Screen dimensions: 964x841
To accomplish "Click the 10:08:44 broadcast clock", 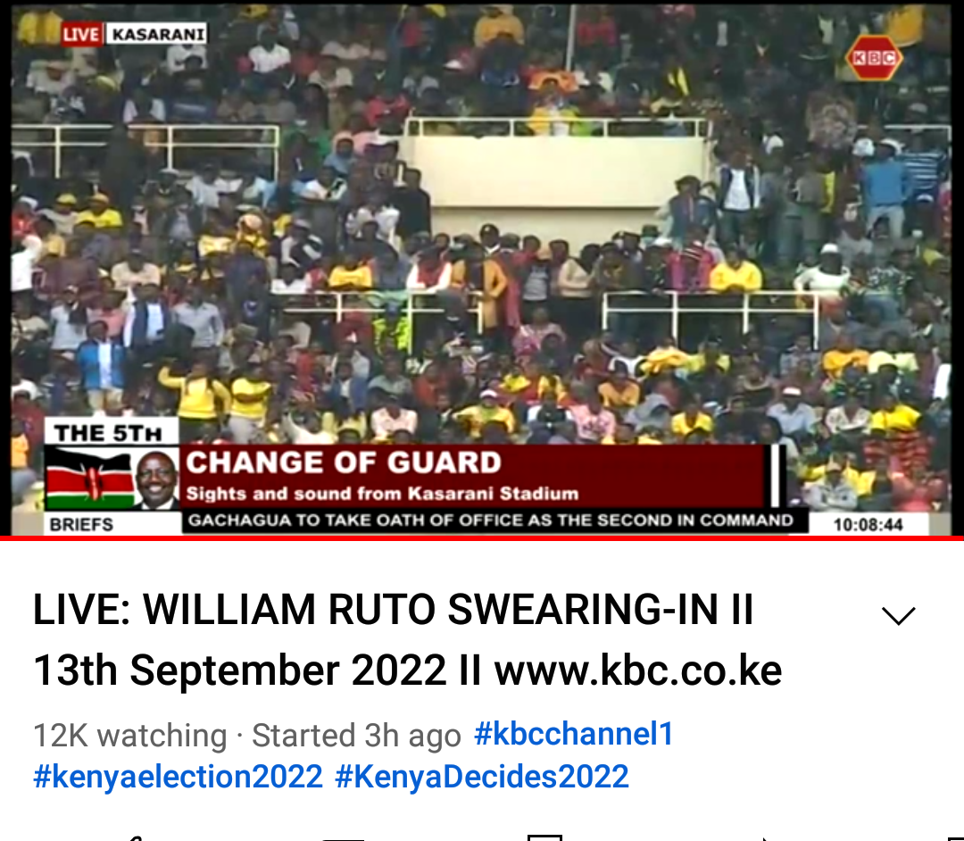I will click(x=868, y=524).
